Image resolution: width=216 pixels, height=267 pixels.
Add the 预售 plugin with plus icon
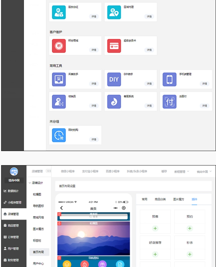pos(155,228)
